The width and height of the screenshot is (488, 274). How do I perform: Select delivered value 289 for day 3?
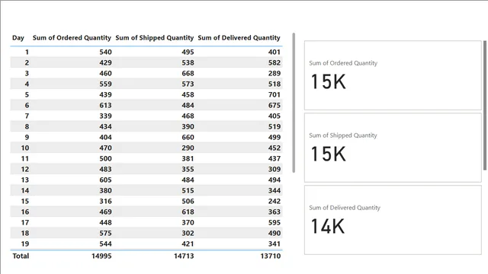pyautogui.click(x=274, y=73)
